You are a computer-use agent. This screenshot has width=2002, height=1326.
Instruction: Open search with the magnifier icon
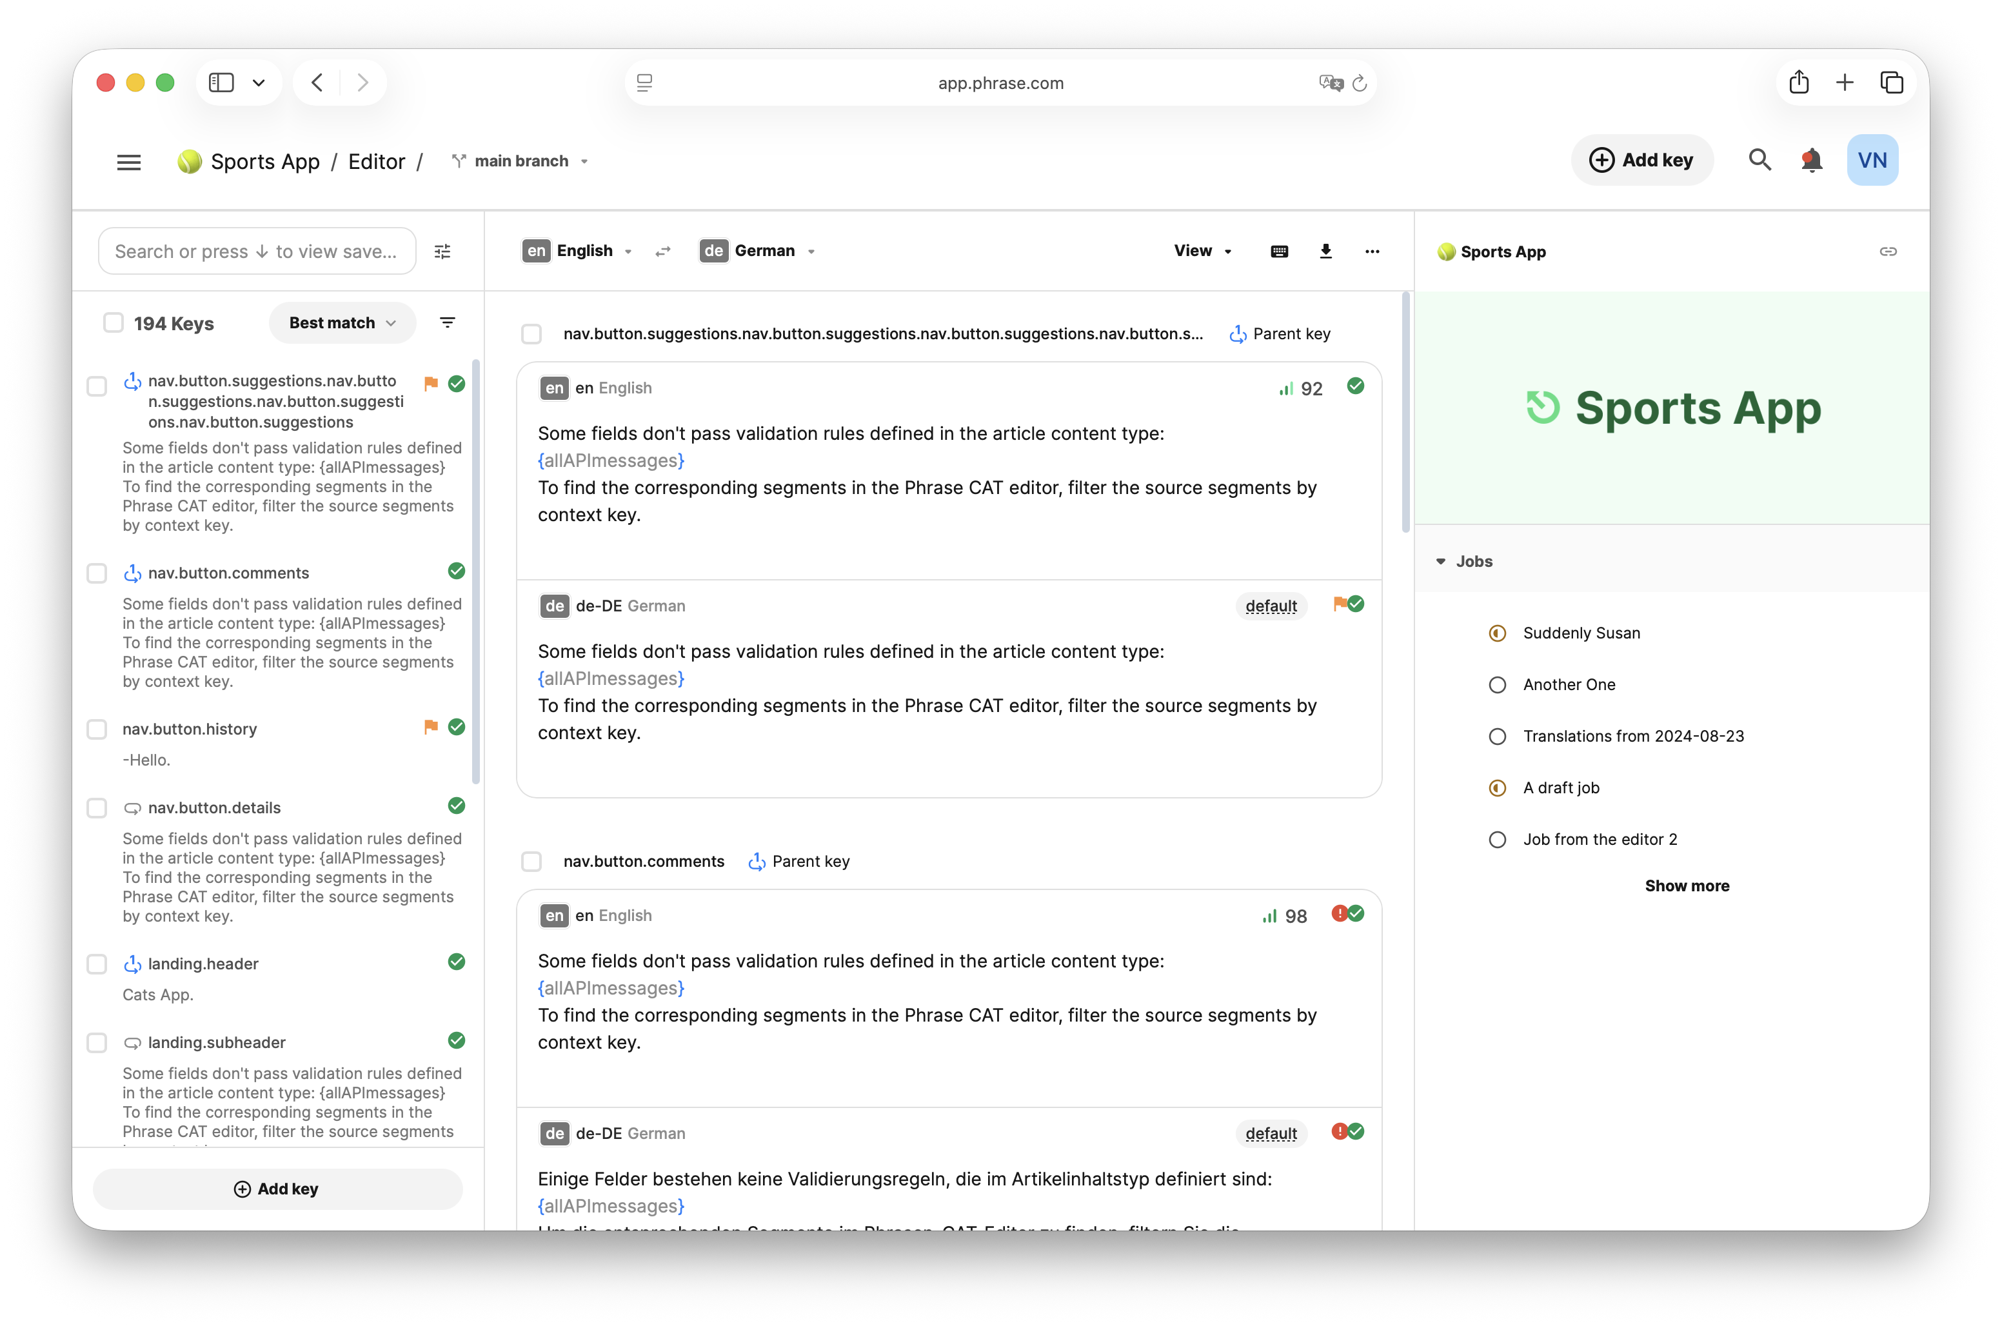click(x=1759, y=160)
